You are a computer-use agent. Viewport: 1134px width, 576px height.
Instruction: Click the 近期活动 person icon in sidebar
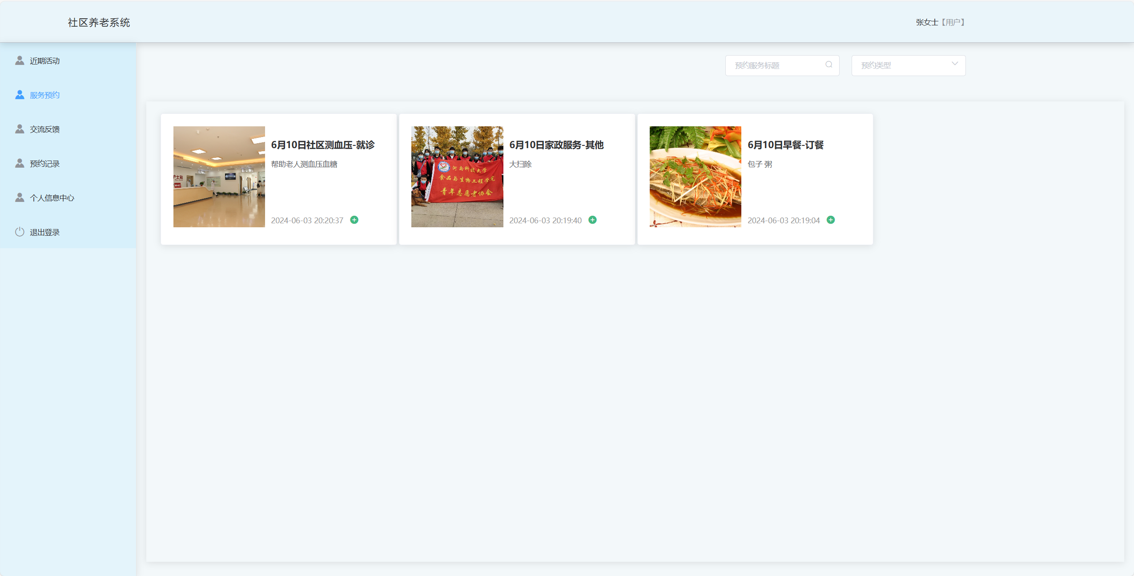pos(19,60)
